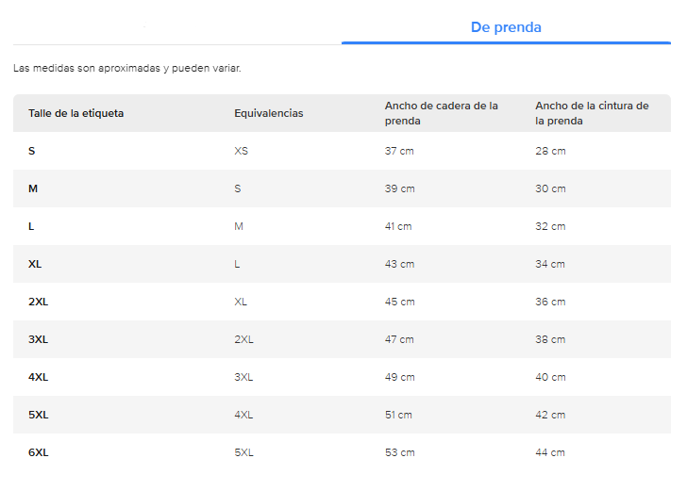The height and width of the screenshot is (491, 687).
Task: Click the Equivalencias column header
Action: click(x=269, y=113)
